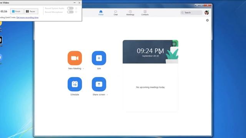Minimize the Capture Video window
The height and width of the screenshot is (138, 246).
(75, 3)
